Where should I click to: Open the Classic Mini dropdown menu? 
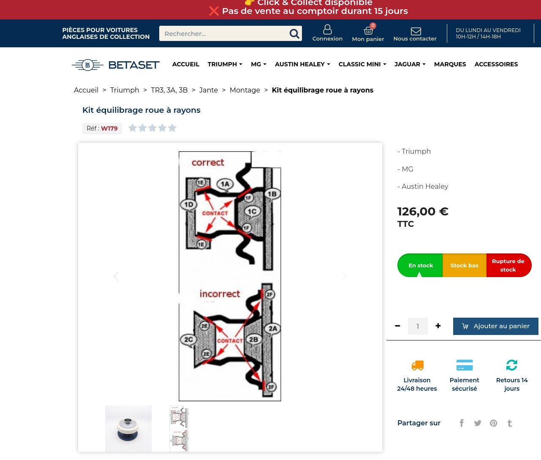362,64
